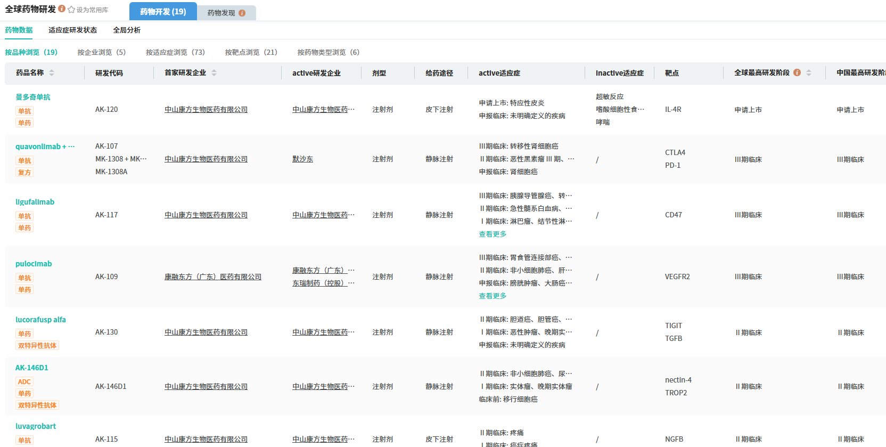
Task: Click target cell IL-4R
Action: (x=673, y=109)
